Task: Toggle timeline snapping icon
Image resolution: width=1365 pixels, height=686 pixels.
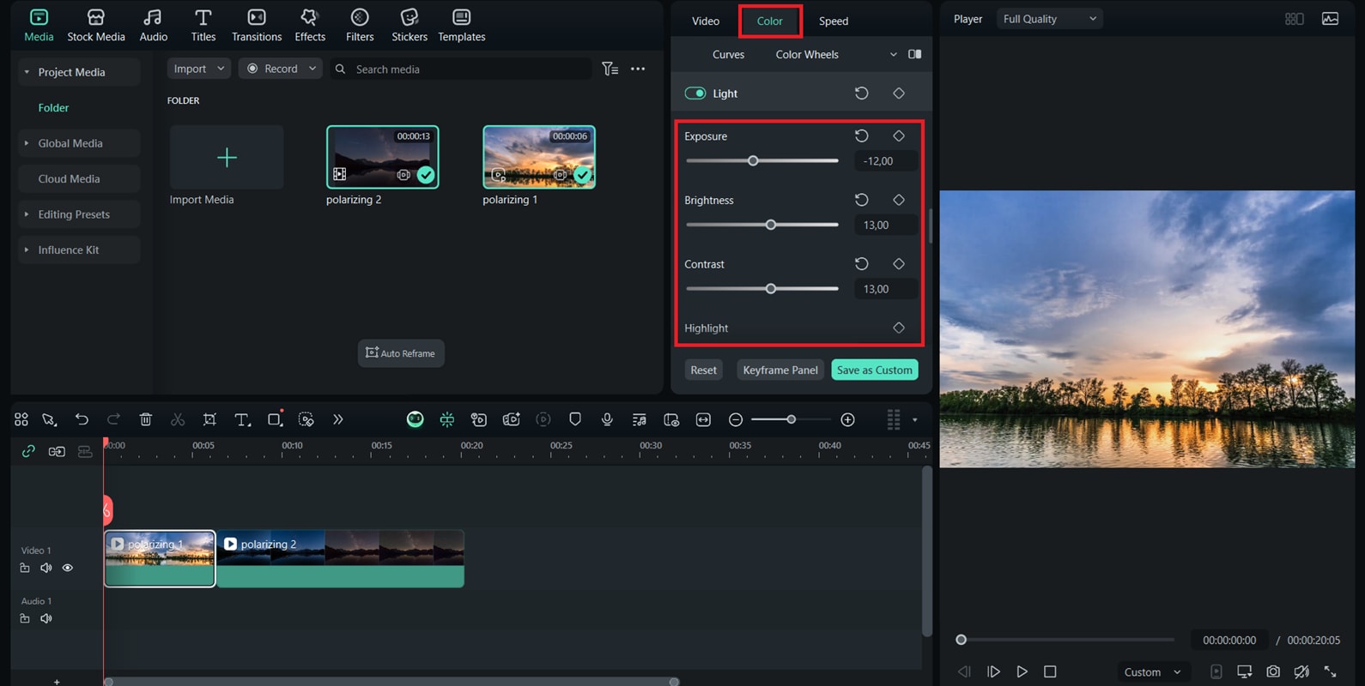Action: (447, 419)
